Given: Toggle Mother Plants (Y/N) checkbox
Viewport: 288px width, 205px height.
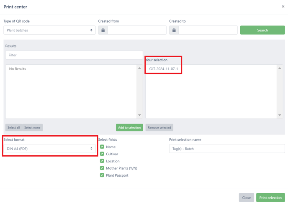Looking at the screenshot, I should pyautogui.click(x=102, y=168).
